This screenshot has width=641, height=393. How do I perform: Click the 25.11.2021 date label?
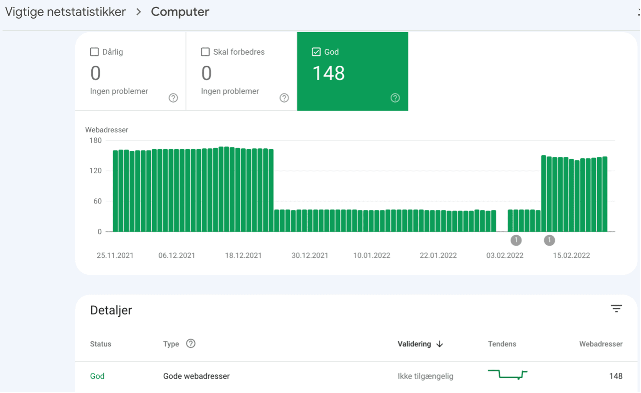[x=115, y=256]
